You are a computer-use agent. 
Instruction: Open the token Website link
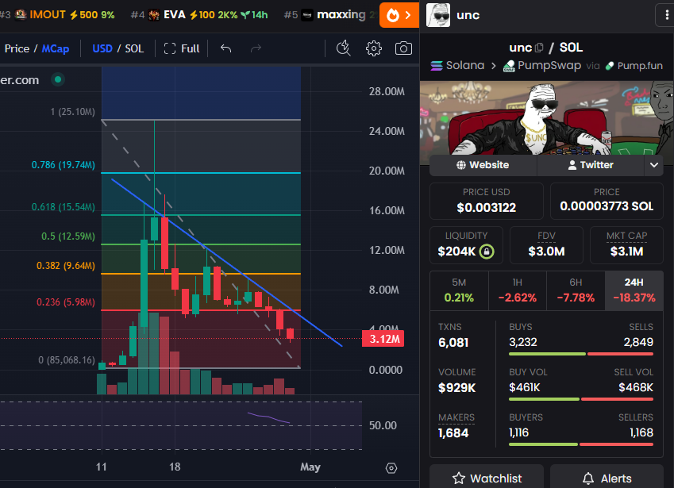click(483, 165)
